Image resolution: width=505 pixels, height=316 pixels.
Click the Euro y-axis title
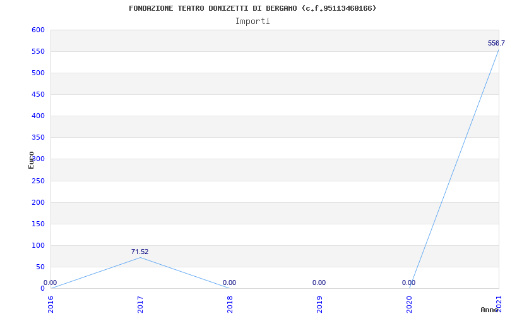(31, 161)
